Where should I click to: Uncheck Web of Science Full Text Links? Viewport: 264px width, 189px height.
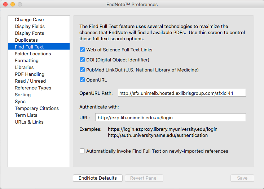[x=82, y=50]
